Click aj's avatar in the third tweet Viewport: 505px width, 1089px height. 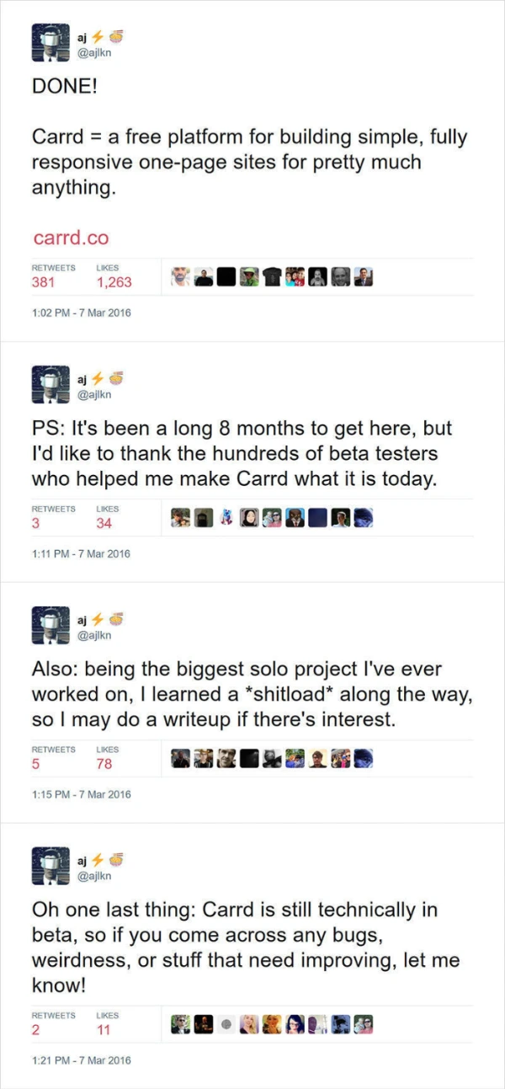(x=49, y=624)
